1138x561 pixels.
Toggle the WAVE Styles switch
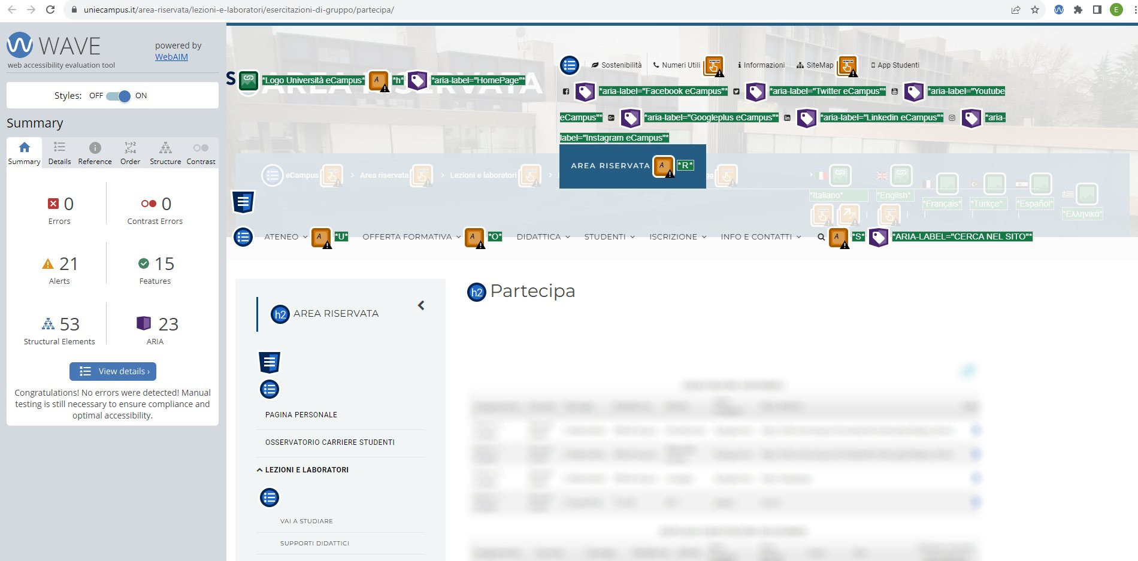pyautogui.click(x=118, y=96)
